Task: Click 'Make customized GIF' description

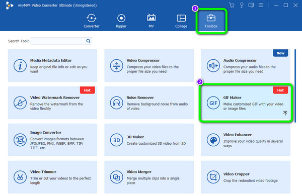Action: pos(253,106)
